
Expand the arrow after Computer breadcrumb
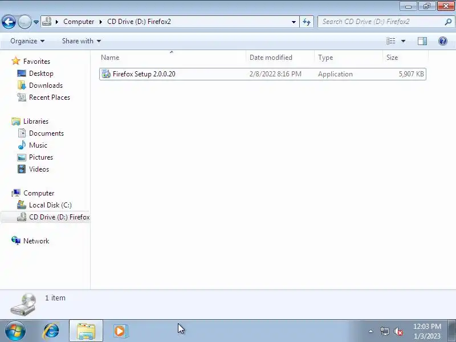pyautogui.click(x=101, y=22)
